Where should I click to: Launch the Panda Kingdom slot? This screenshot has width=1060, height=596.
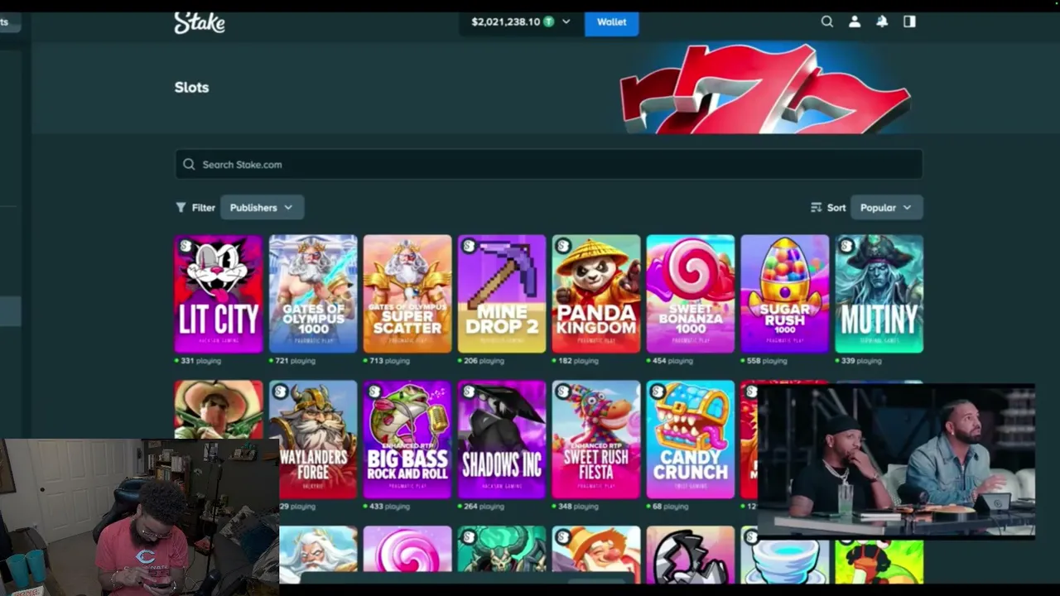coord(596,294)
